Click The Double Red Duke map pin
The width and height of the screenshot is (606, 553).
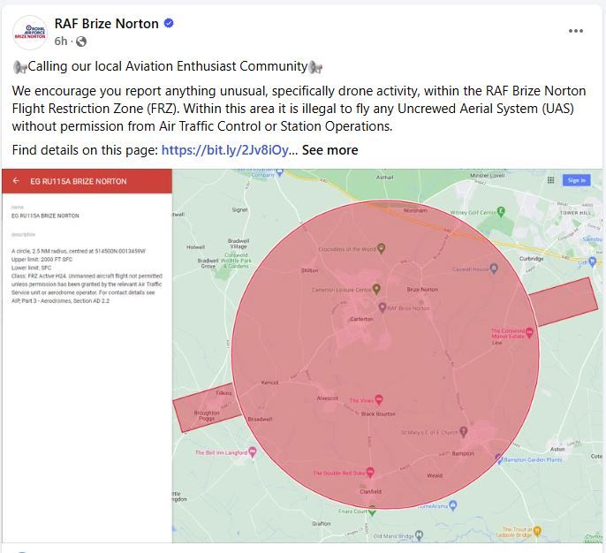pyautogui.click(x=370, y=473)
